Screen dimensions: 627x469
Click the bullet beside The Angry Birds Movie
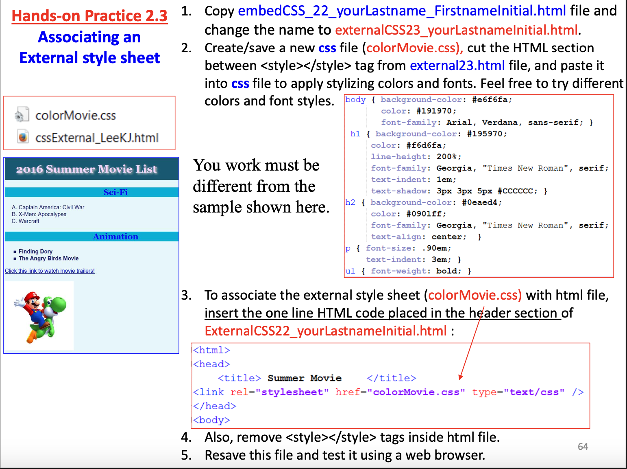coord(14,258)
